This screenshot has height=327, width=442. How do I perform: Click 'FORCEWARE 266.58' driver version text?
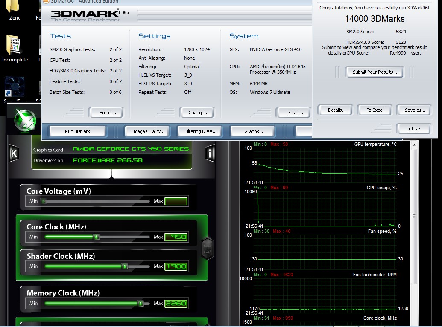tap(108, 160)
